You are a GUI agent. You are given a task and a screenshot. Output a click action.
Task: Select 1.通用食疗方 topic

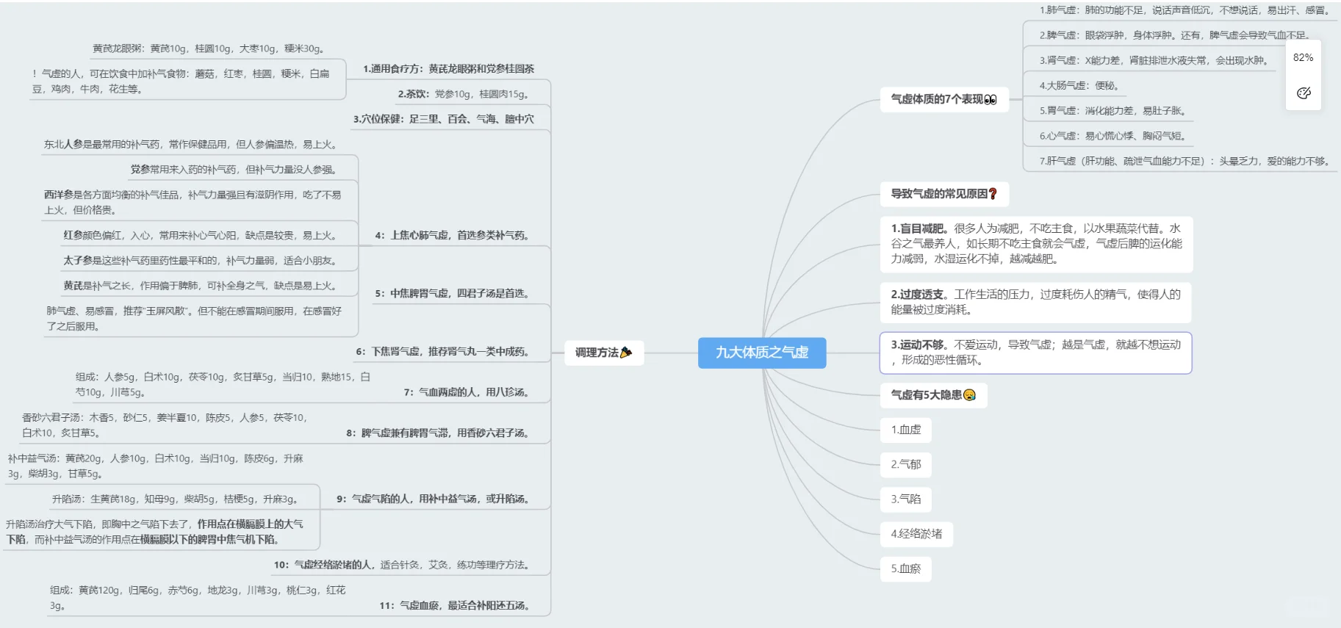pyautogui.click(x=449, y=68)
